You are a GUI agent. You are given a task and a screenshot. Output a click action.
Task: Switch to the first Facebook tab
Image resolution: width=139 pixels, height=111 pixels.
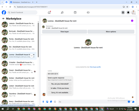point(6,2)
